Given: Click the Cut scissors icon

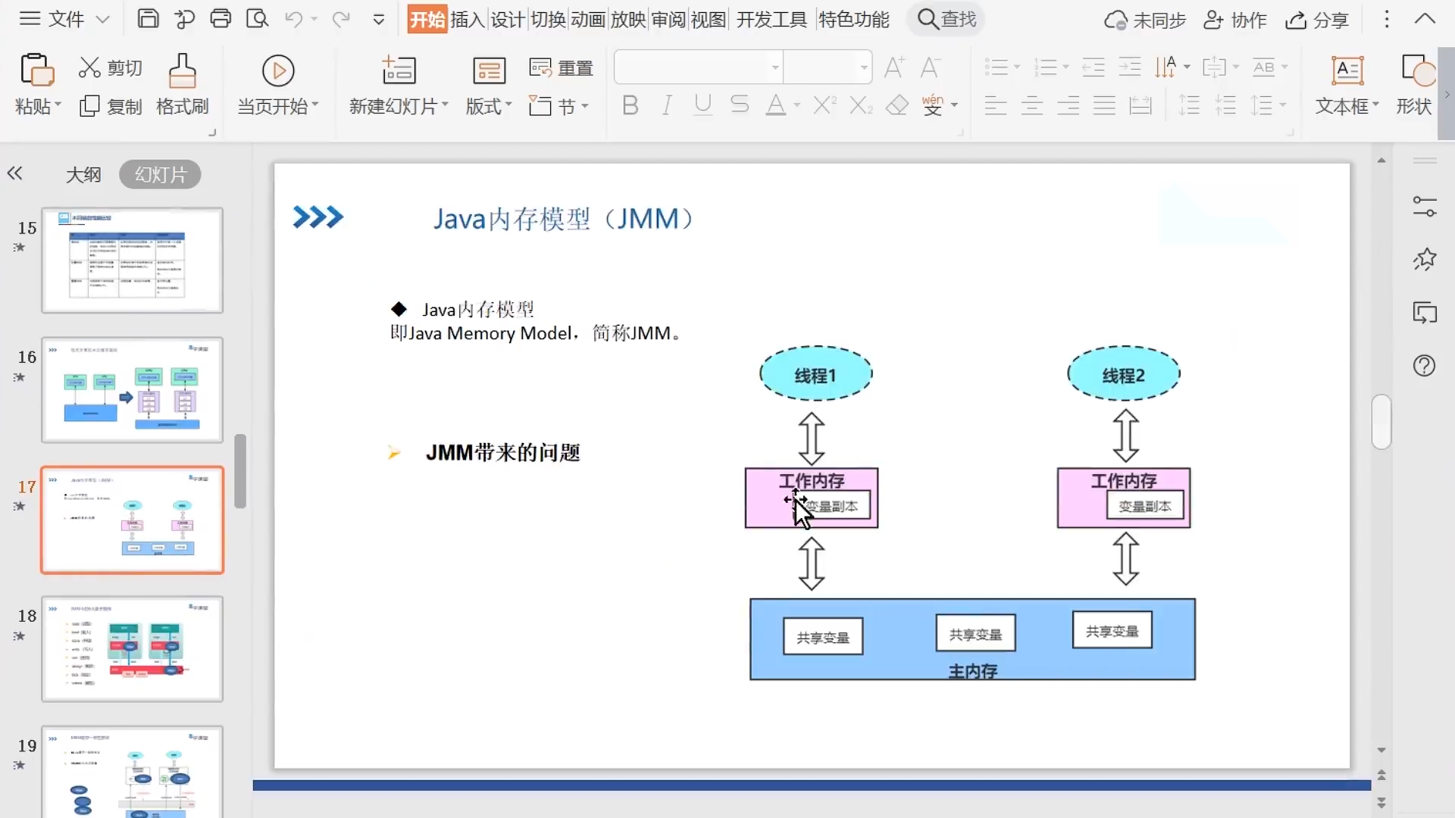Looking at the screenshot, I should 89,68.
